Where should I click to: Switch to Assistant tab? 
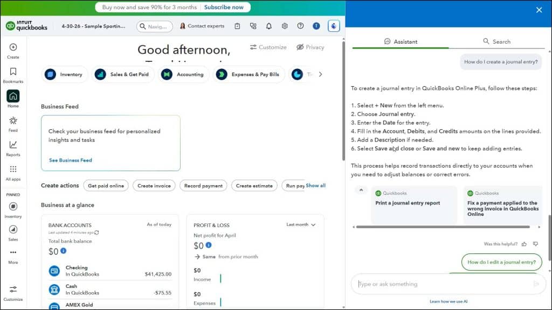401,41
